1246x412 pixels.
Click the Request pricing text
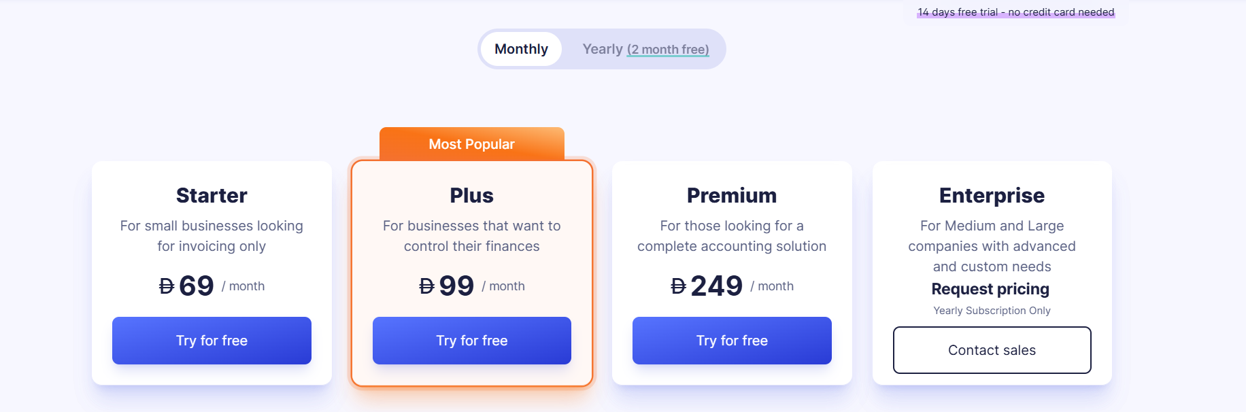(x=990, y=289)
